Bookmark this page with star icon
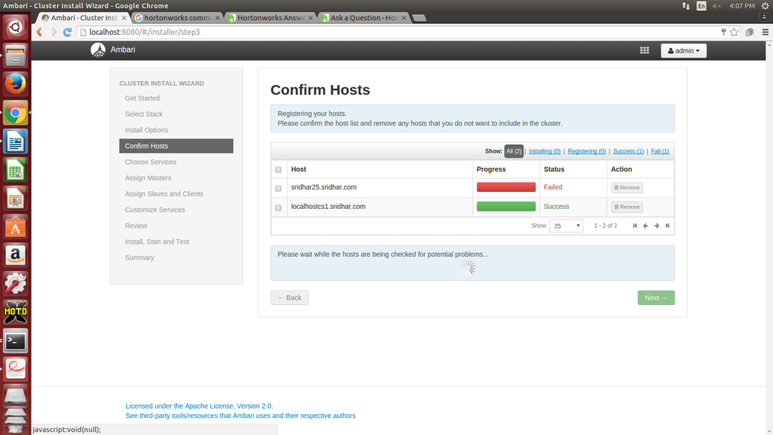The width and height of the screenshot is (773, 435). point(734,32)
